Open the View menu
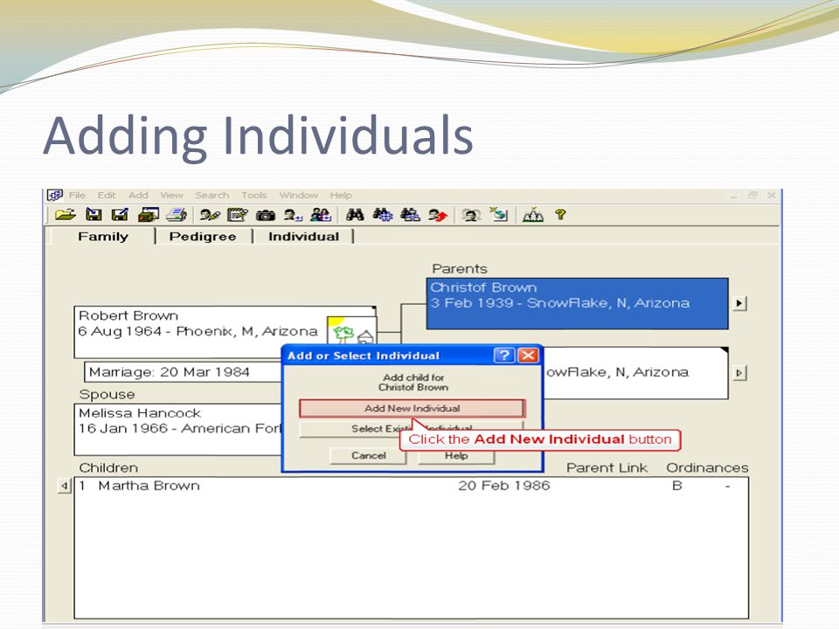 coord(171,195)
